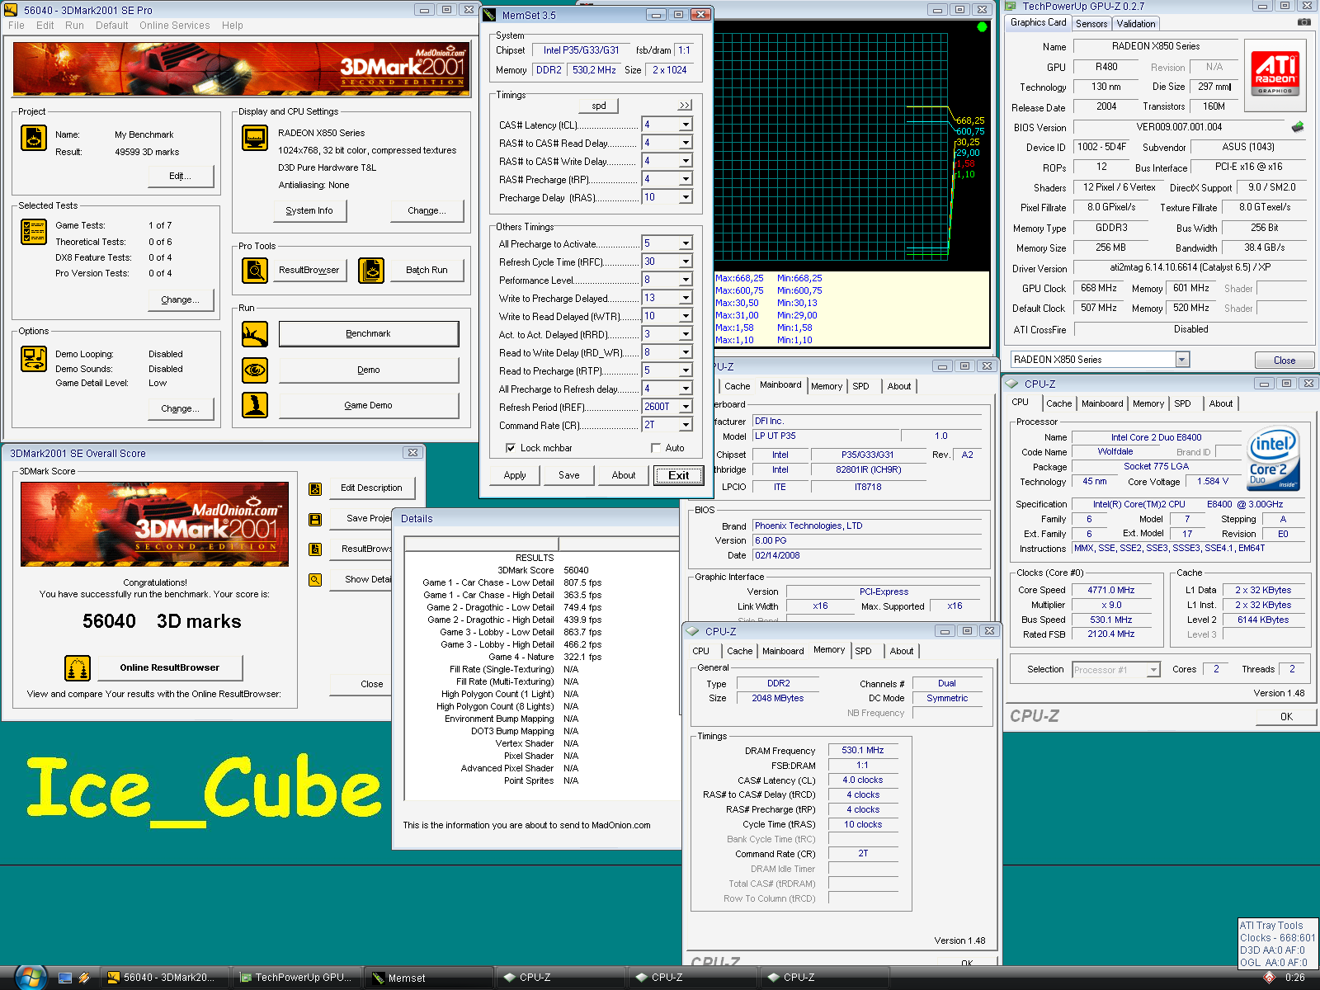Click the Benchmark run icon
Screen dimensions: 1320x990
255,334
